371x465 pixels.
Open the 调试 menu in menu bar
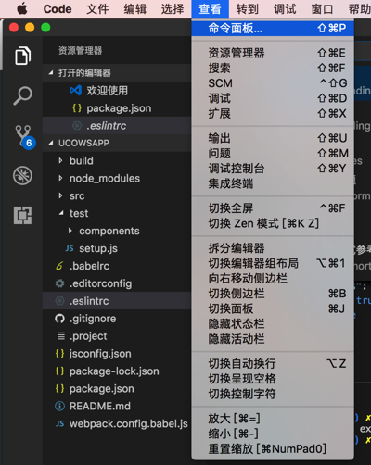coord(285,9)
